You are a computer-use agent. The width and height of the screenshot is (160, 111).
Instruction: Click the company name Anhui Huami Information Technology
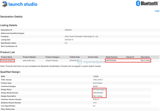82,36
